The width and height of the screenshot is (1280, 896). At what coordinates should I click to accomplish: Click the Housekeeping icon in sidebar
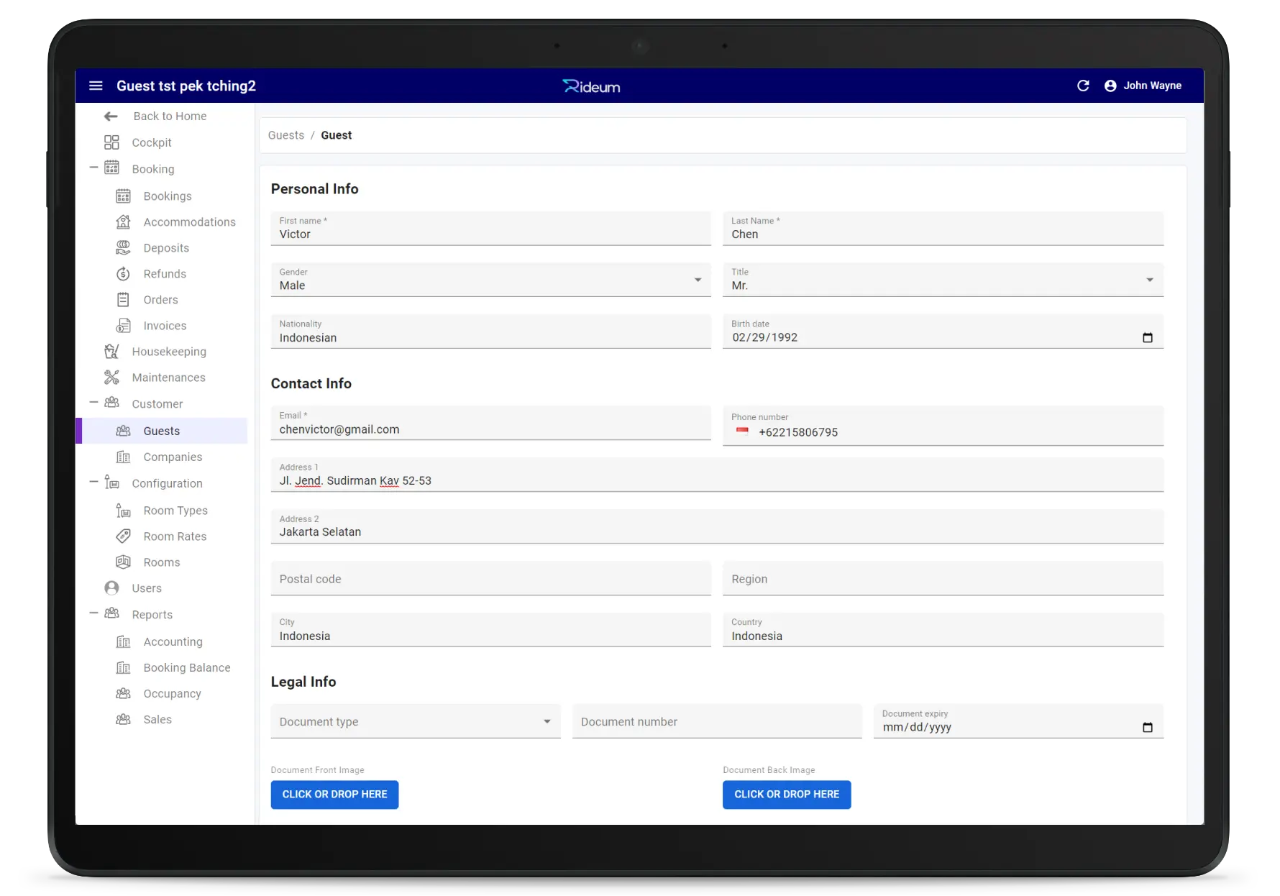pyautogui.click(x=111, y=352)
